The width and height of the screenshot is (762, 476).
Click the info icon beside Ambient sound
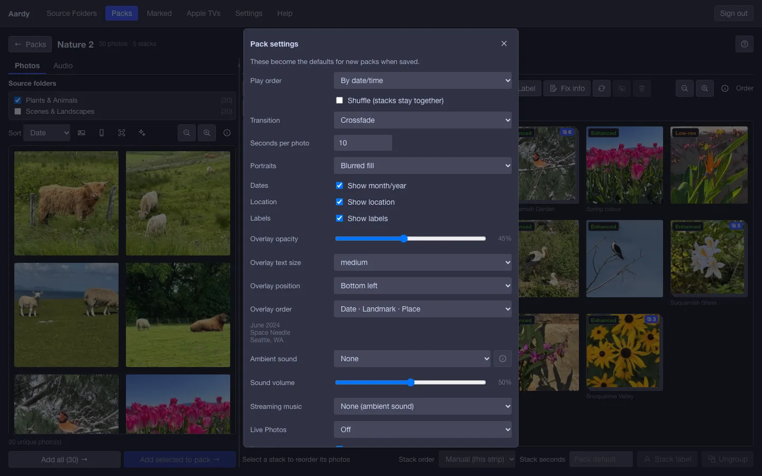(x=503, y=359)
